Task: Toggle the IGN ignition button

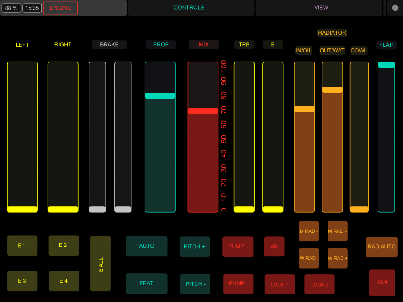Action: [x=382, y=283]
